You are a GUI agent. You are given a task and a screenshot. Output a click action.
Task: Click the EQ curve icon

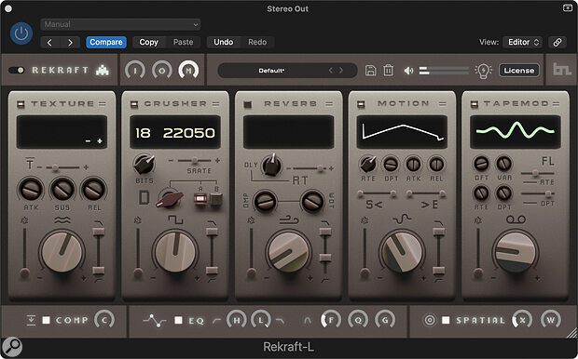tap(155, 320)
